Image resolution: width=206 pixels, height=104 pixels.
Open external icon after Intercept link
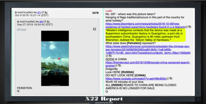point(116,66)
